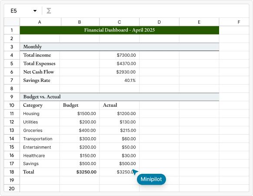Select Healthcare actual $30.00 cell

(120, 155)
